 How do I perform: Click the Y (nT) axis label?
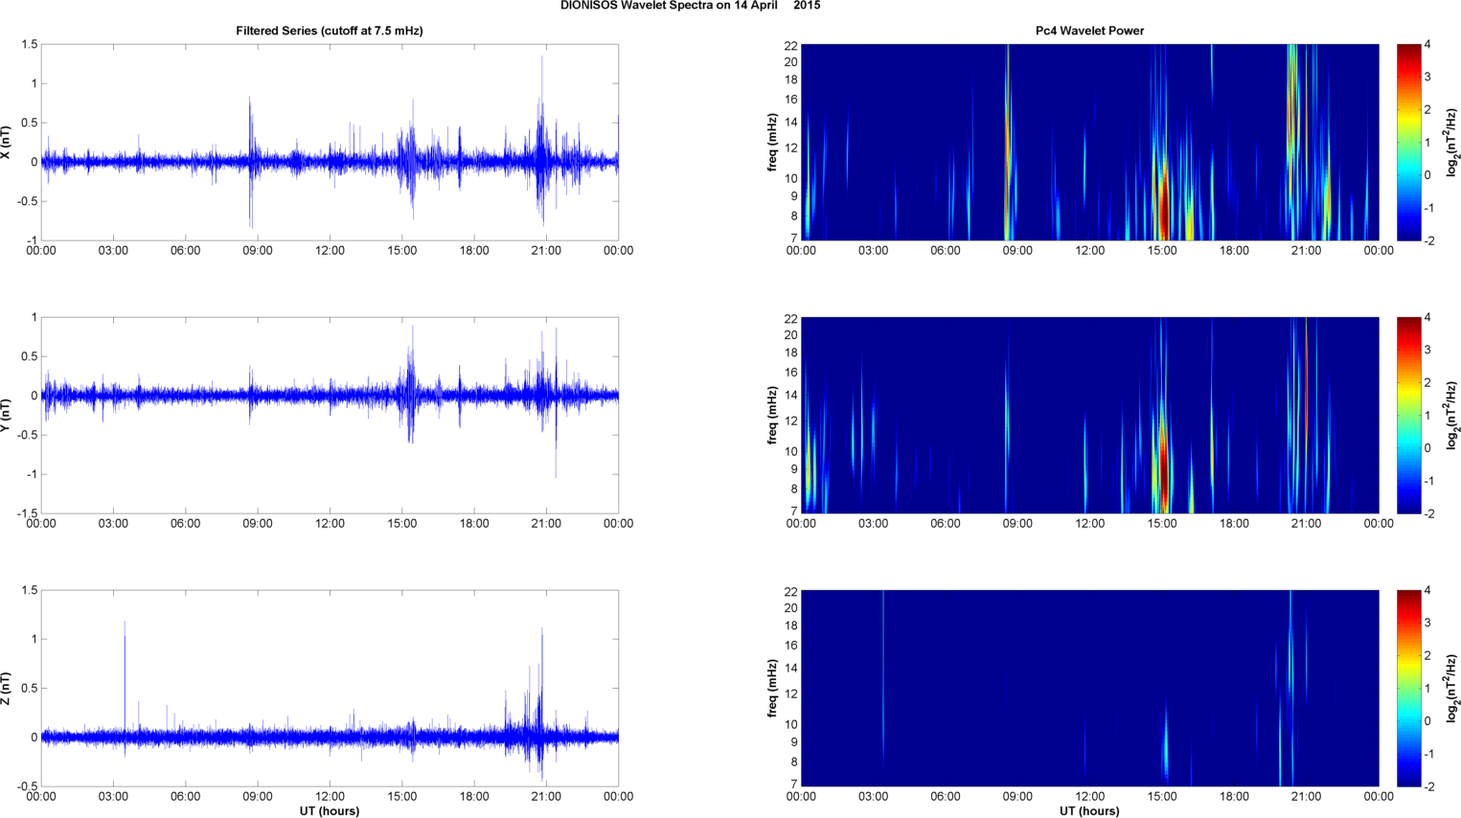pyautogui.click(x=6, y=415)
